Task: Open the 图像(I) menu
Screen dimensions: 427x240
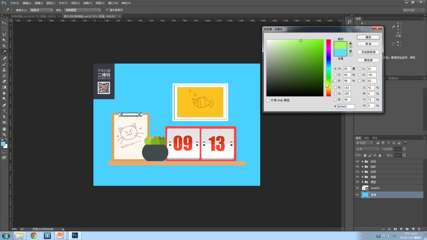Action: [x=39, y=3]
